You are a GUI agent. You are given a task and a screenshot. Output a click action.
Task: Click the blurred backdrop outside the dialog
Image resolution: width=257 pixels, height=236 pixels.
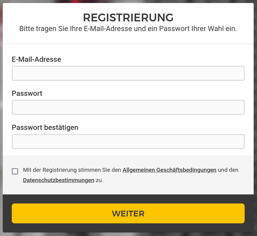click(x=255, y=121)
